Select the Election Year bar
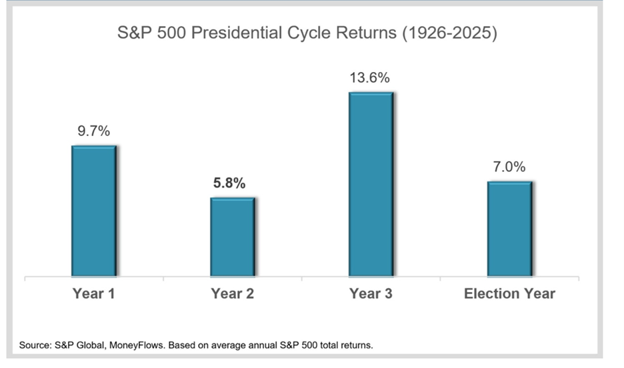Viewport: 624px width, 368px height. tap(509, 229)
